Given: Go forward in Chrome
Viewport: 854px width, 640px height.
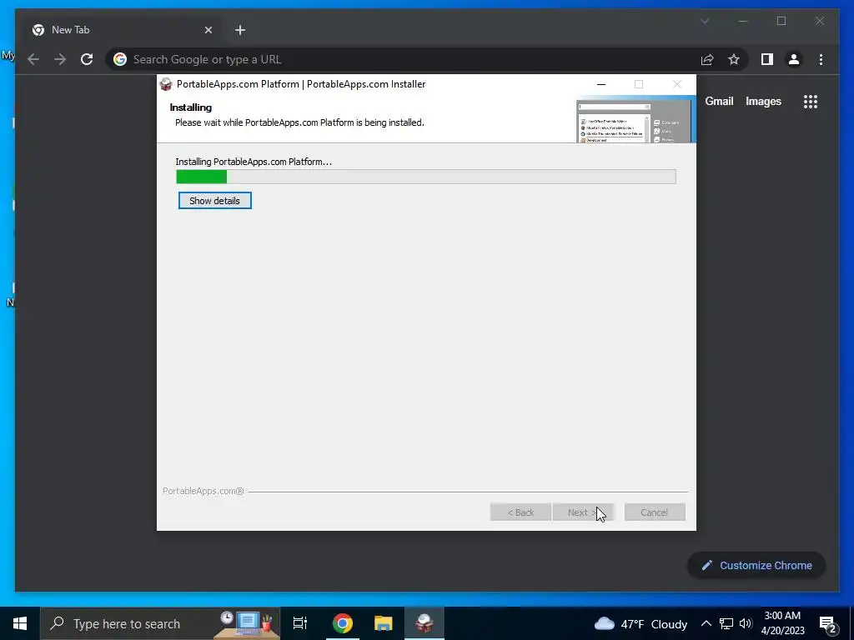Looking at the screenshot, I should (x=60, y=59).
